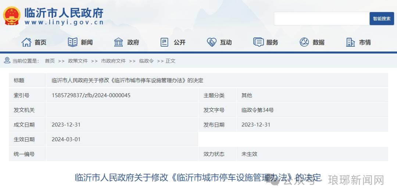Go to 政策文件 in breadcrumb
The image size is (397, 196).
pos(78,61)
